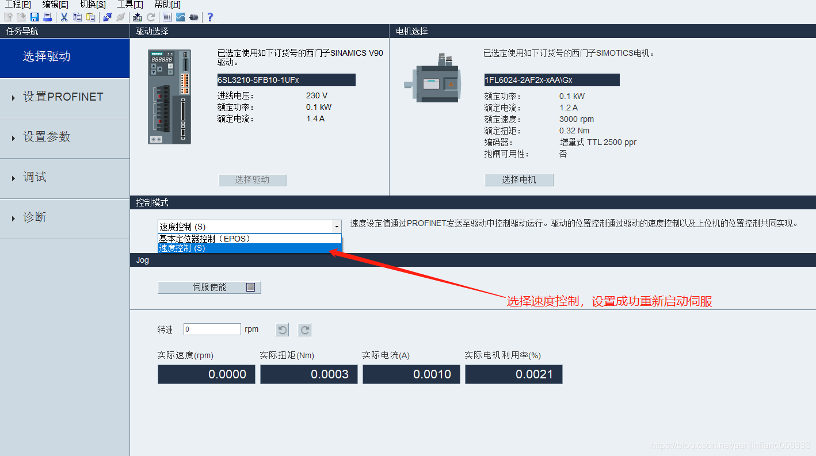The image size is (816, 456).
Task: Save the project with floppy icon
Action: click(x=35, y=17)
